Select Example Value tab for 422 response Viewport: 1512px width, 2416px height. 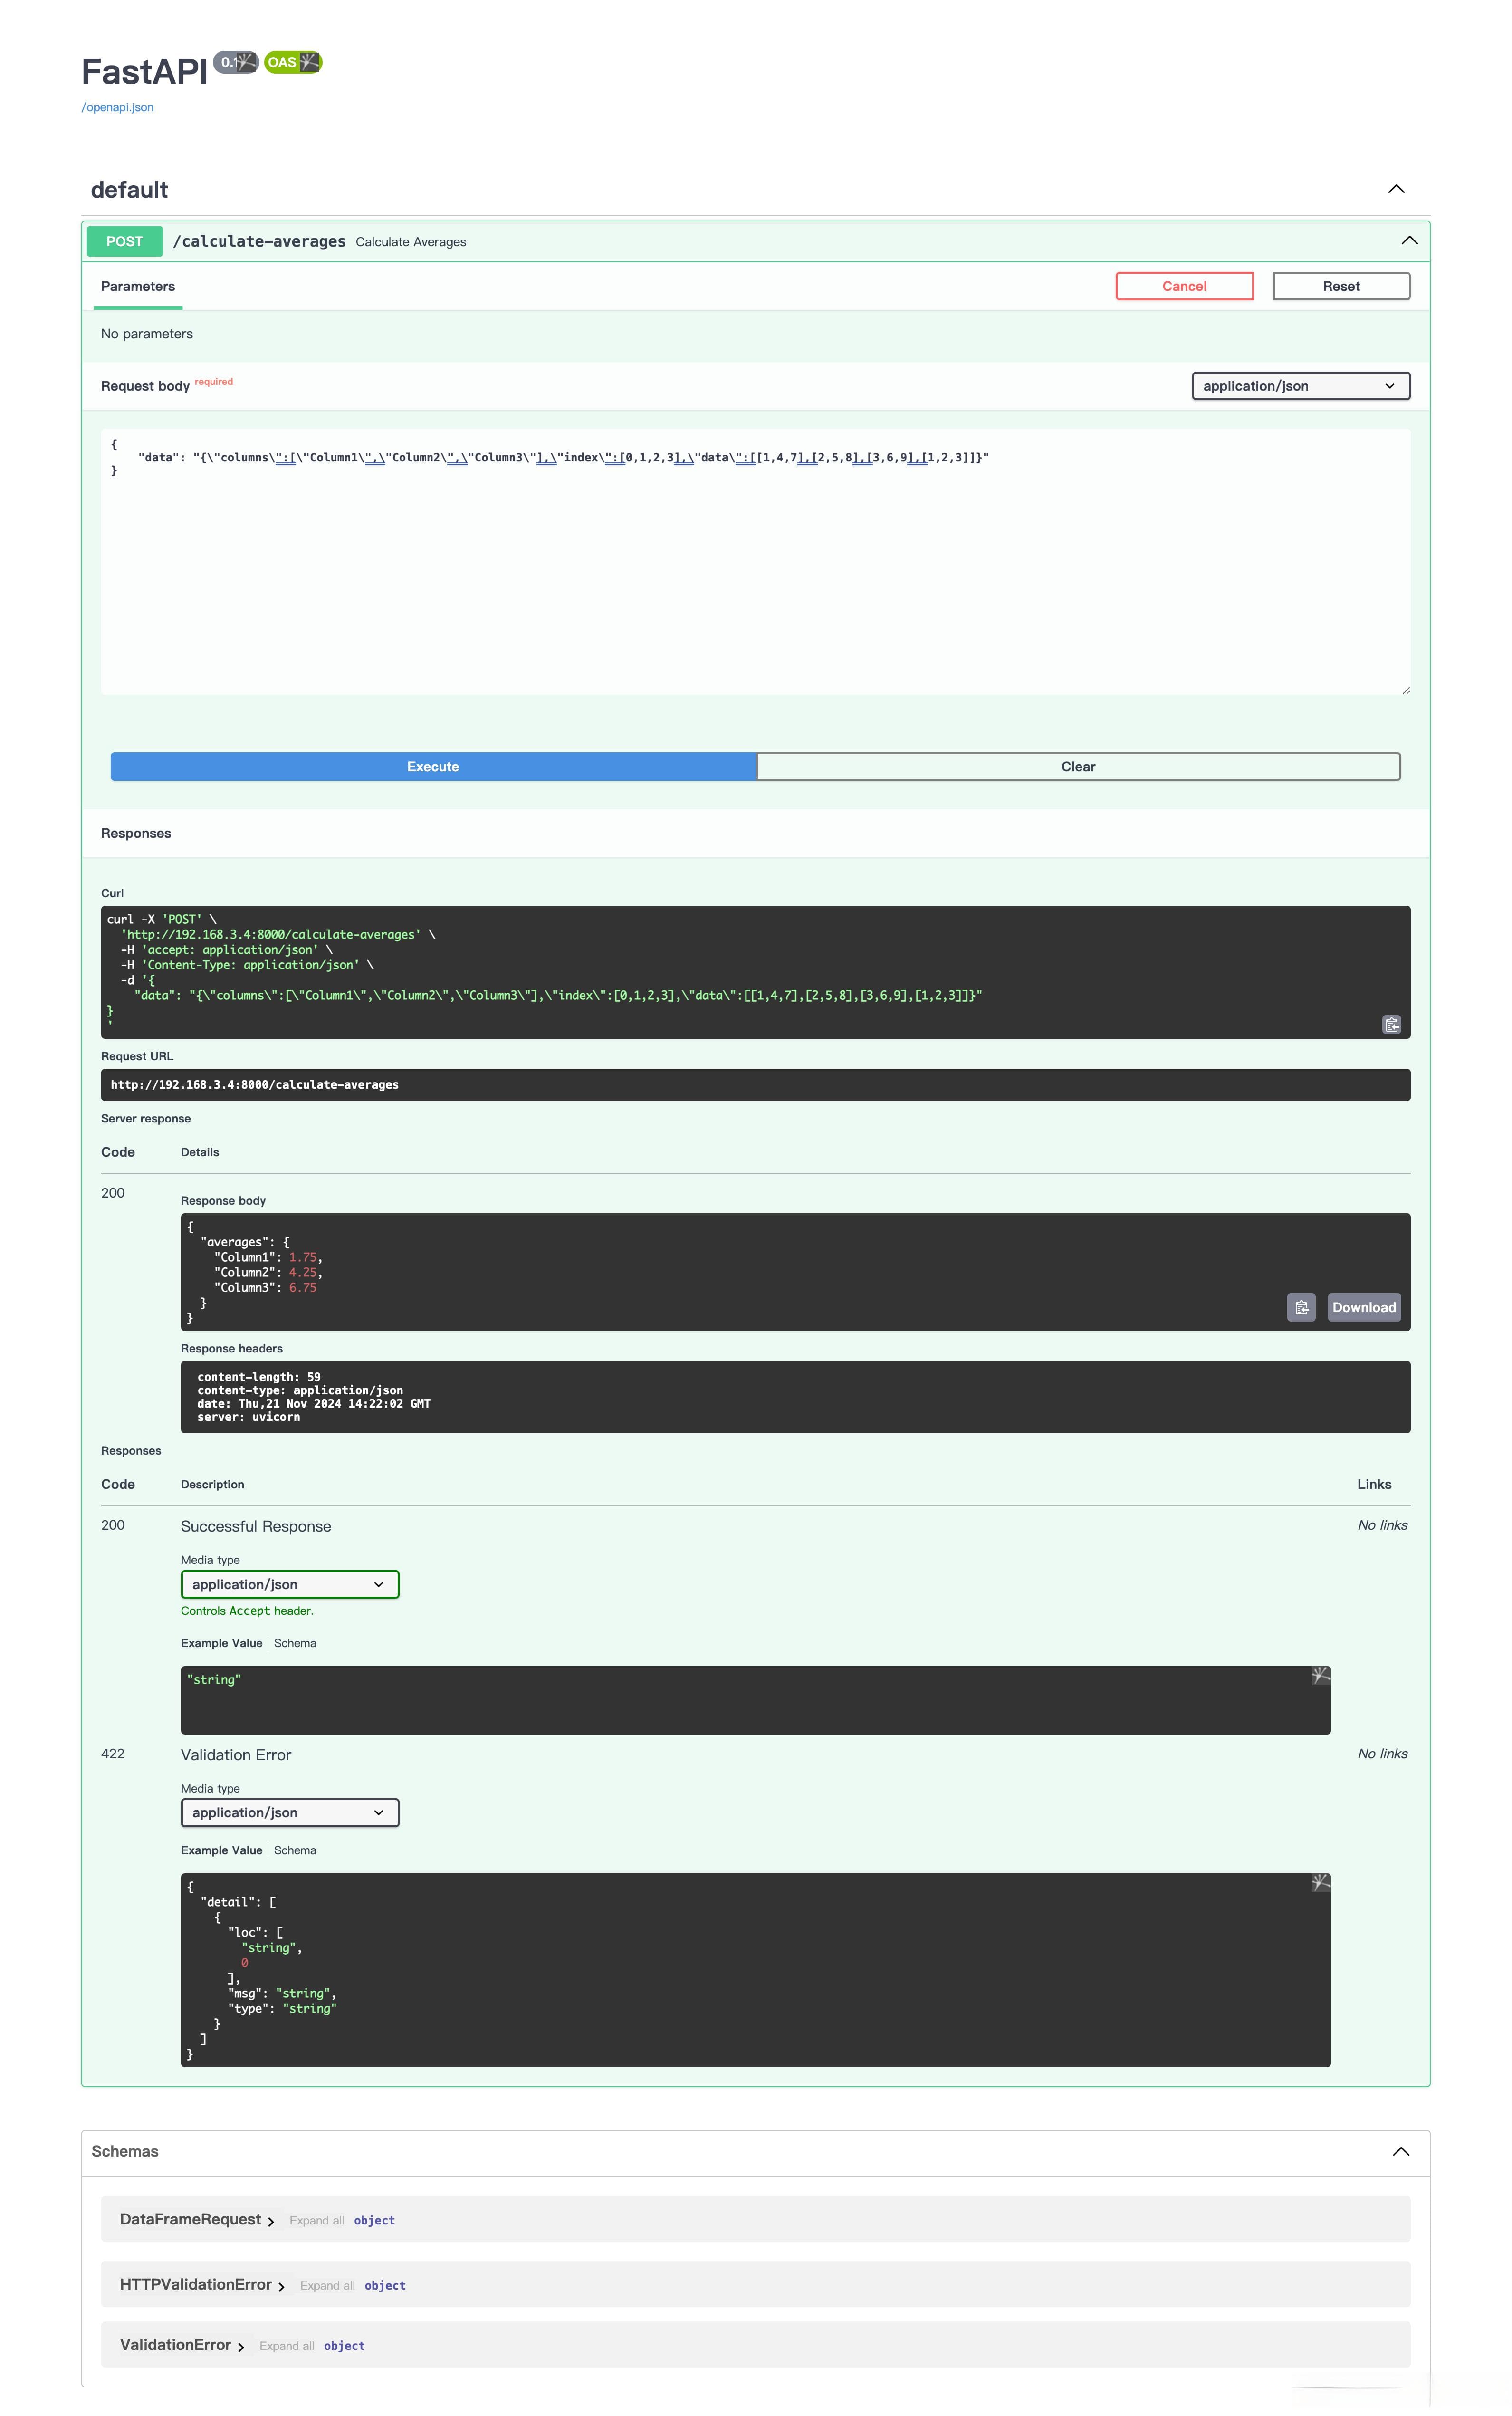[x=221, y=1850]
